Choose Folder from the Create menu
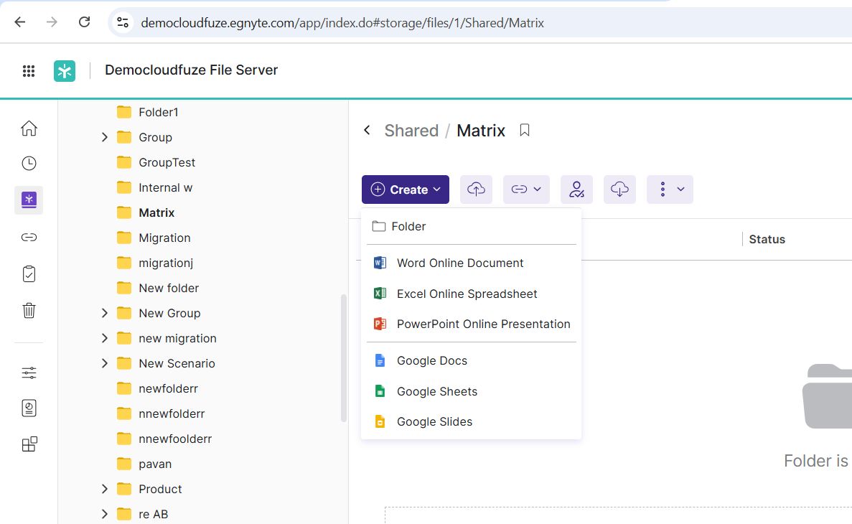The image size is (852, 524). (x=471, y=226)
